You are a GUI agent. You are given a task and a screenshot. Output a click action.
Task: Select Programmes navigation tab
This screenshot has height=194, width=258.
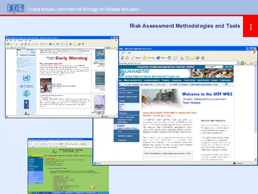point(190,80)
